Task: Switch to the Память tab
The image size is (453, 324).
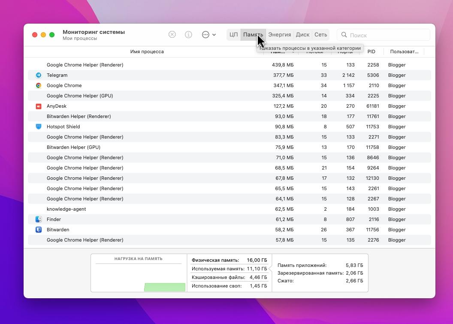Action: 253,35
